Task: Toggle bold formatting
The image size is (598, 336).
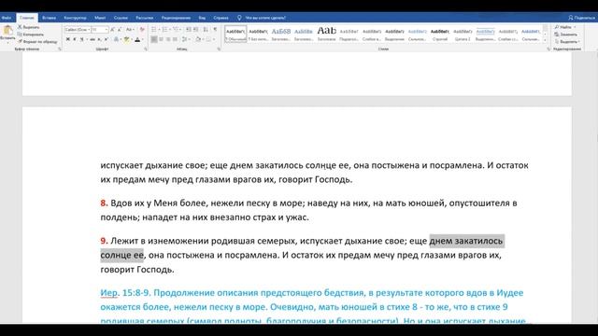Action: pos(67,39)
